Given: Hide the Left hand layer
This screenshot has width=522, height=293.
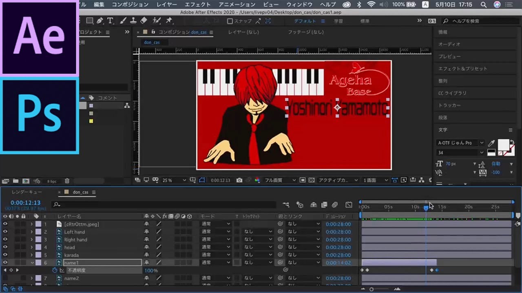Looking at the screenshot, I should 5,232.
